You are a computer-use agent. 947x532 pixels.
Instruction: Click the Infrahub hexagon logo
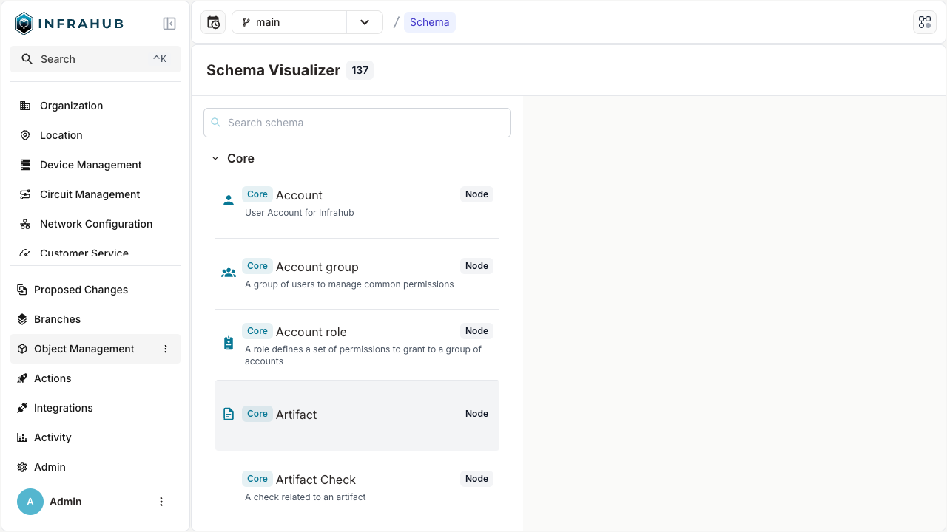pos(23,23)
